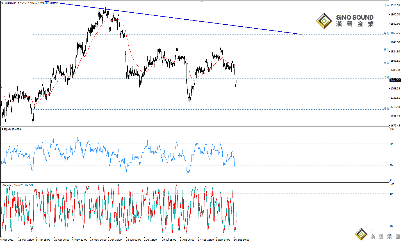Click the current price tag 1765.57
Screen dimensions: 401x242
tap(395, 80)
